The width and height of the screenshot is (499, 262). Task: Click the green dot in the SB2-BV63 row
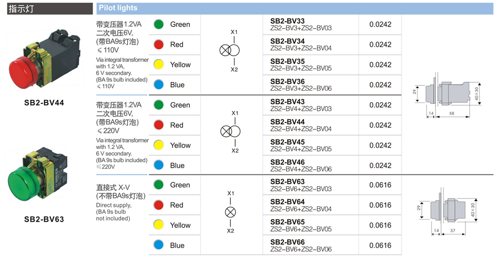point(158,185)
